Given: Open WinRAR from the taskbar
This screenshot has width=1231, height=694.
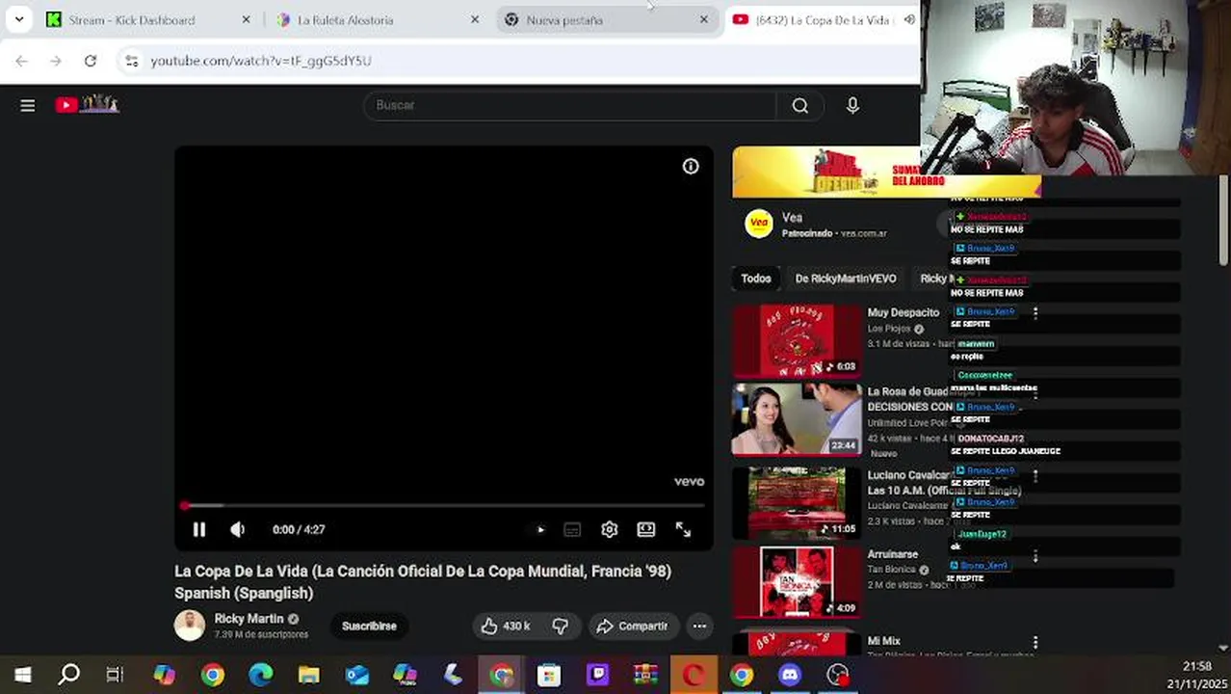Looking at the screenshot, I should tap(645, 675).
